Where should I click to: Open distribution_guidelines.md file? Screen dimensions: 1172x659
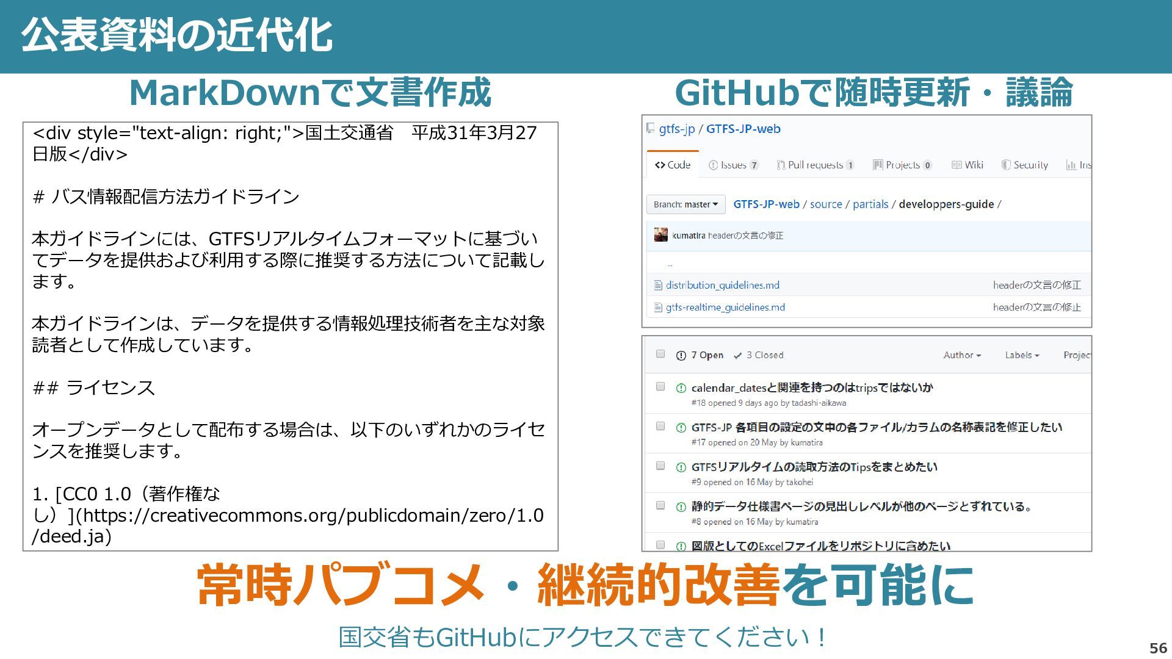pyautogui.click(x=723, y=285)
